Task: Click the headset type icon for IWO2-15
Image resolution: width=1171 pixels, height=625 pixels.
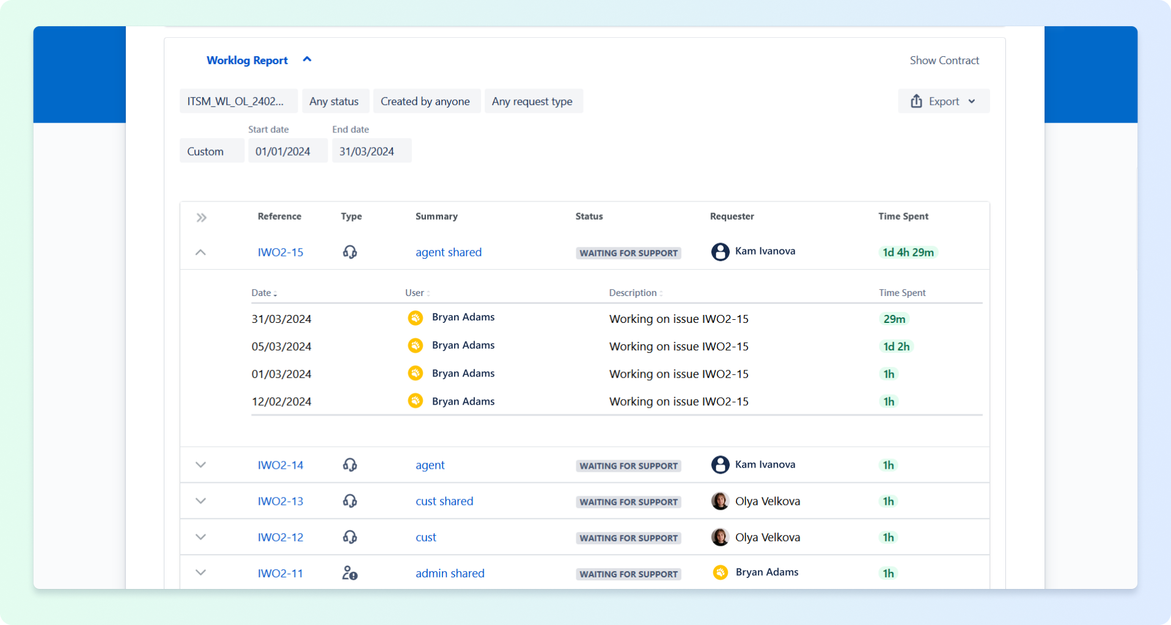Action: pos(350,252)
